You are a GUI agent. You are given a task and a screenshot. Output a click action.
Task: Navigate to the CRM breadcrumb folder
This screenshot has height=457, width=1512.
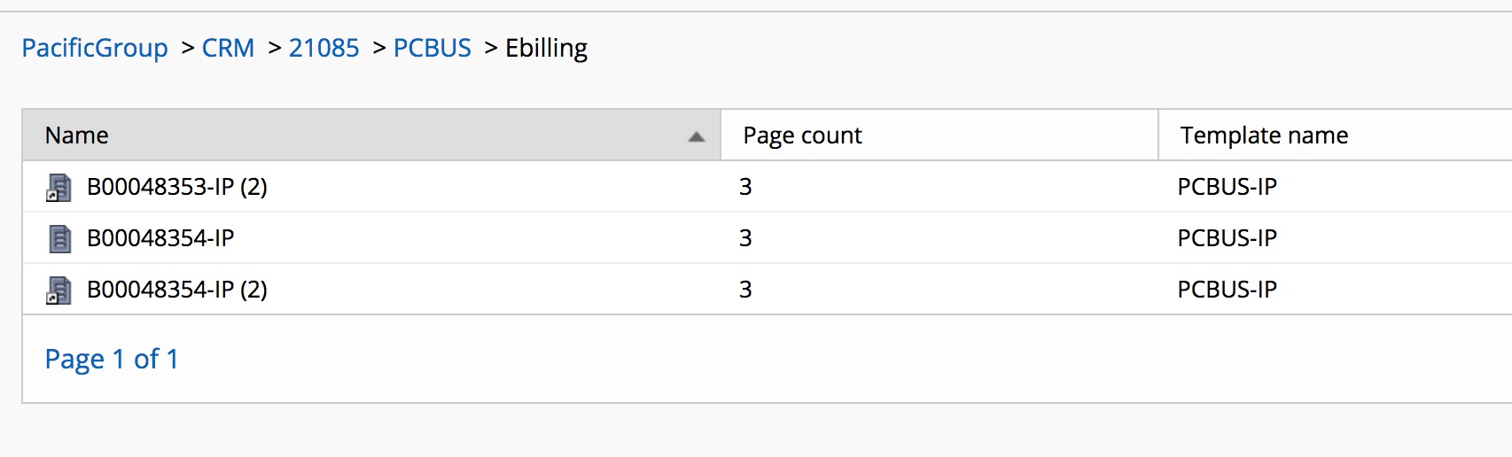[x=228, y=48]
